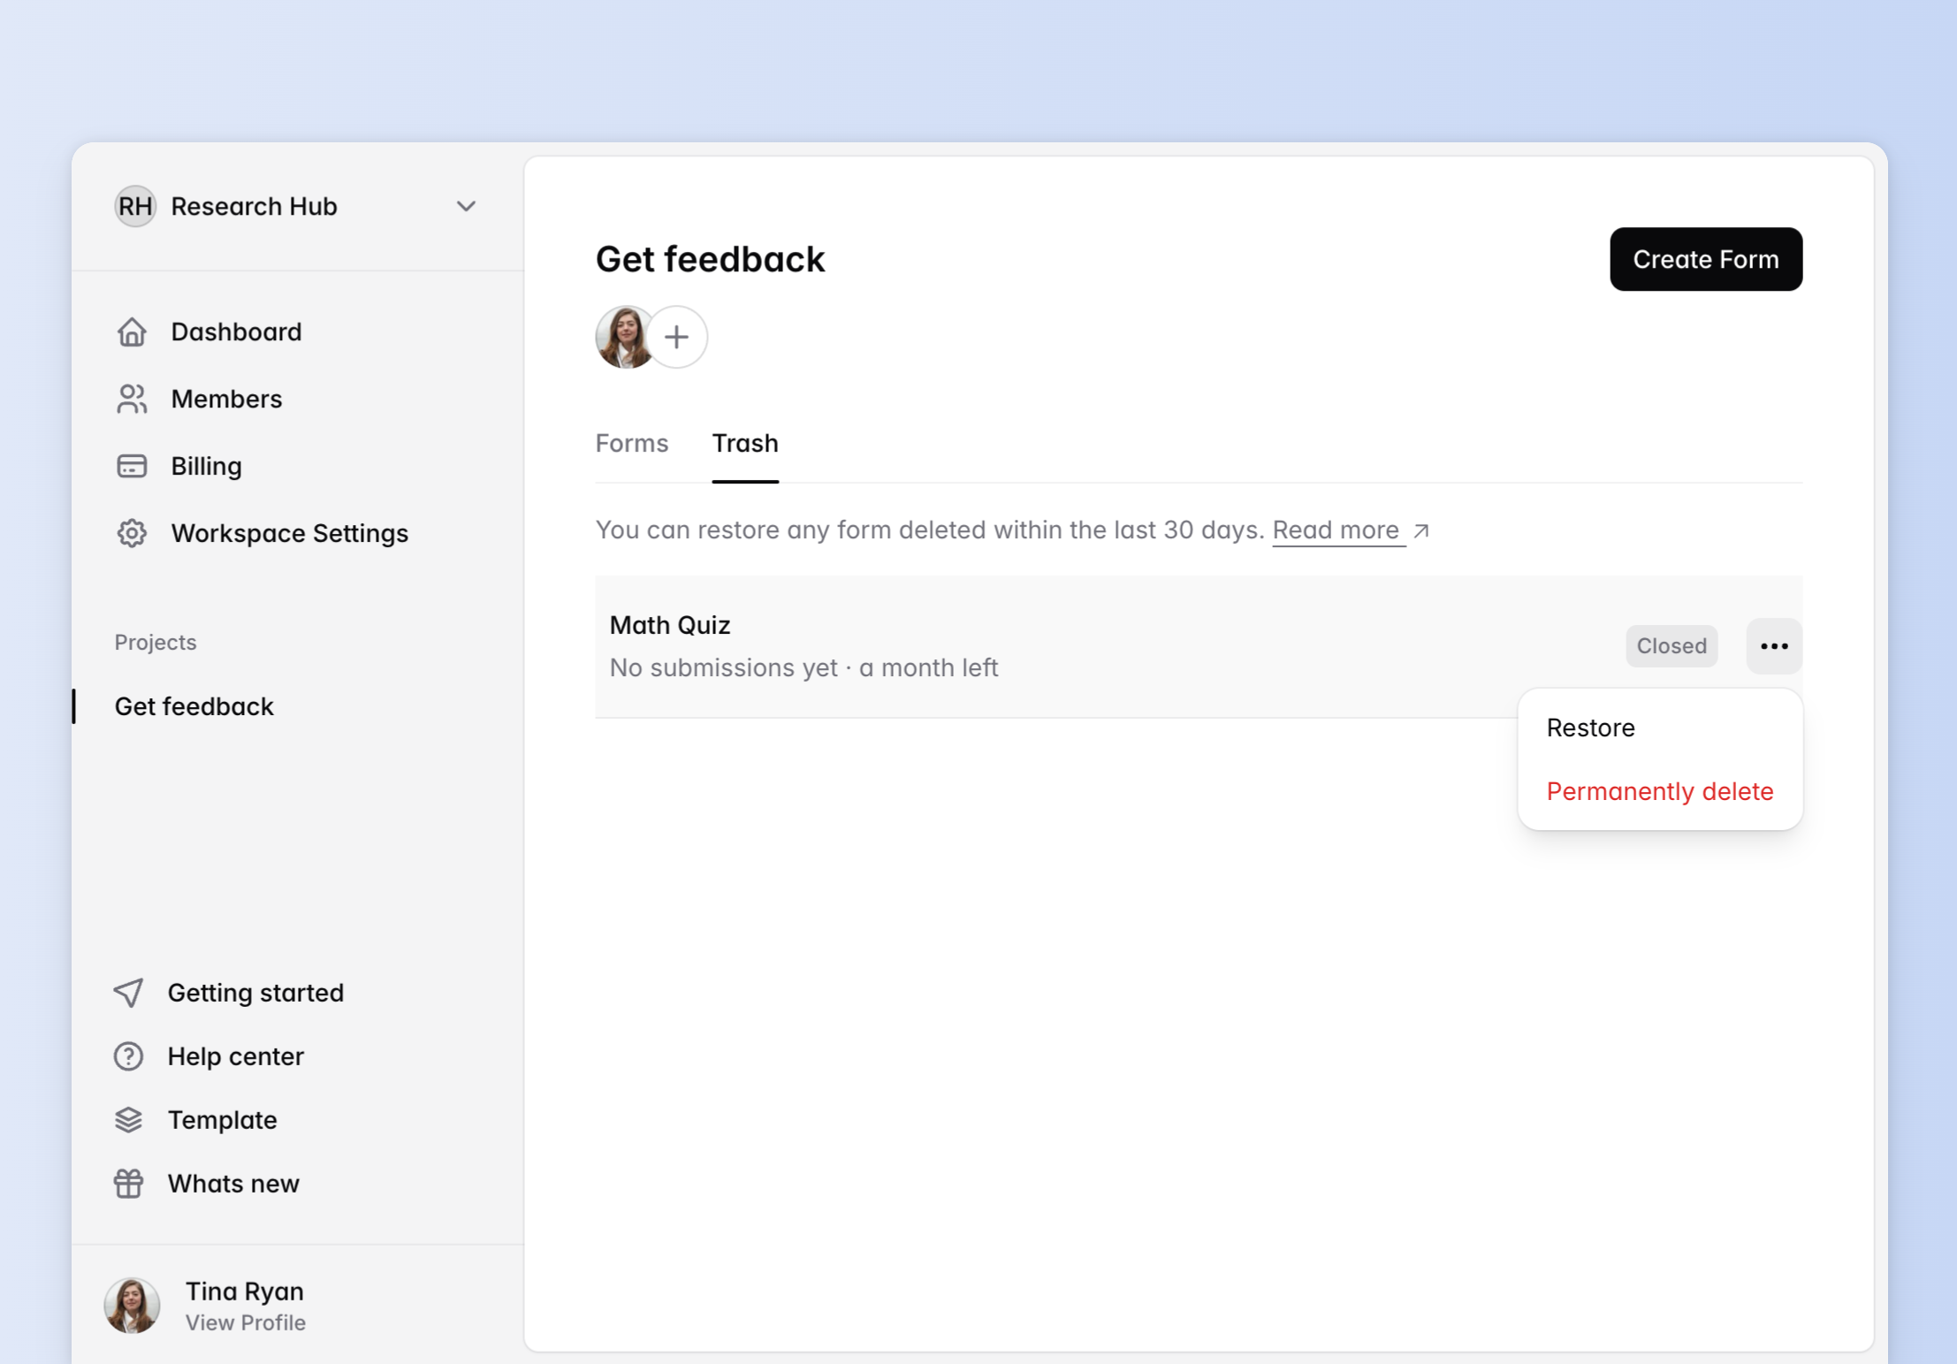Switch to the Forms tab

tap(631, 443)
